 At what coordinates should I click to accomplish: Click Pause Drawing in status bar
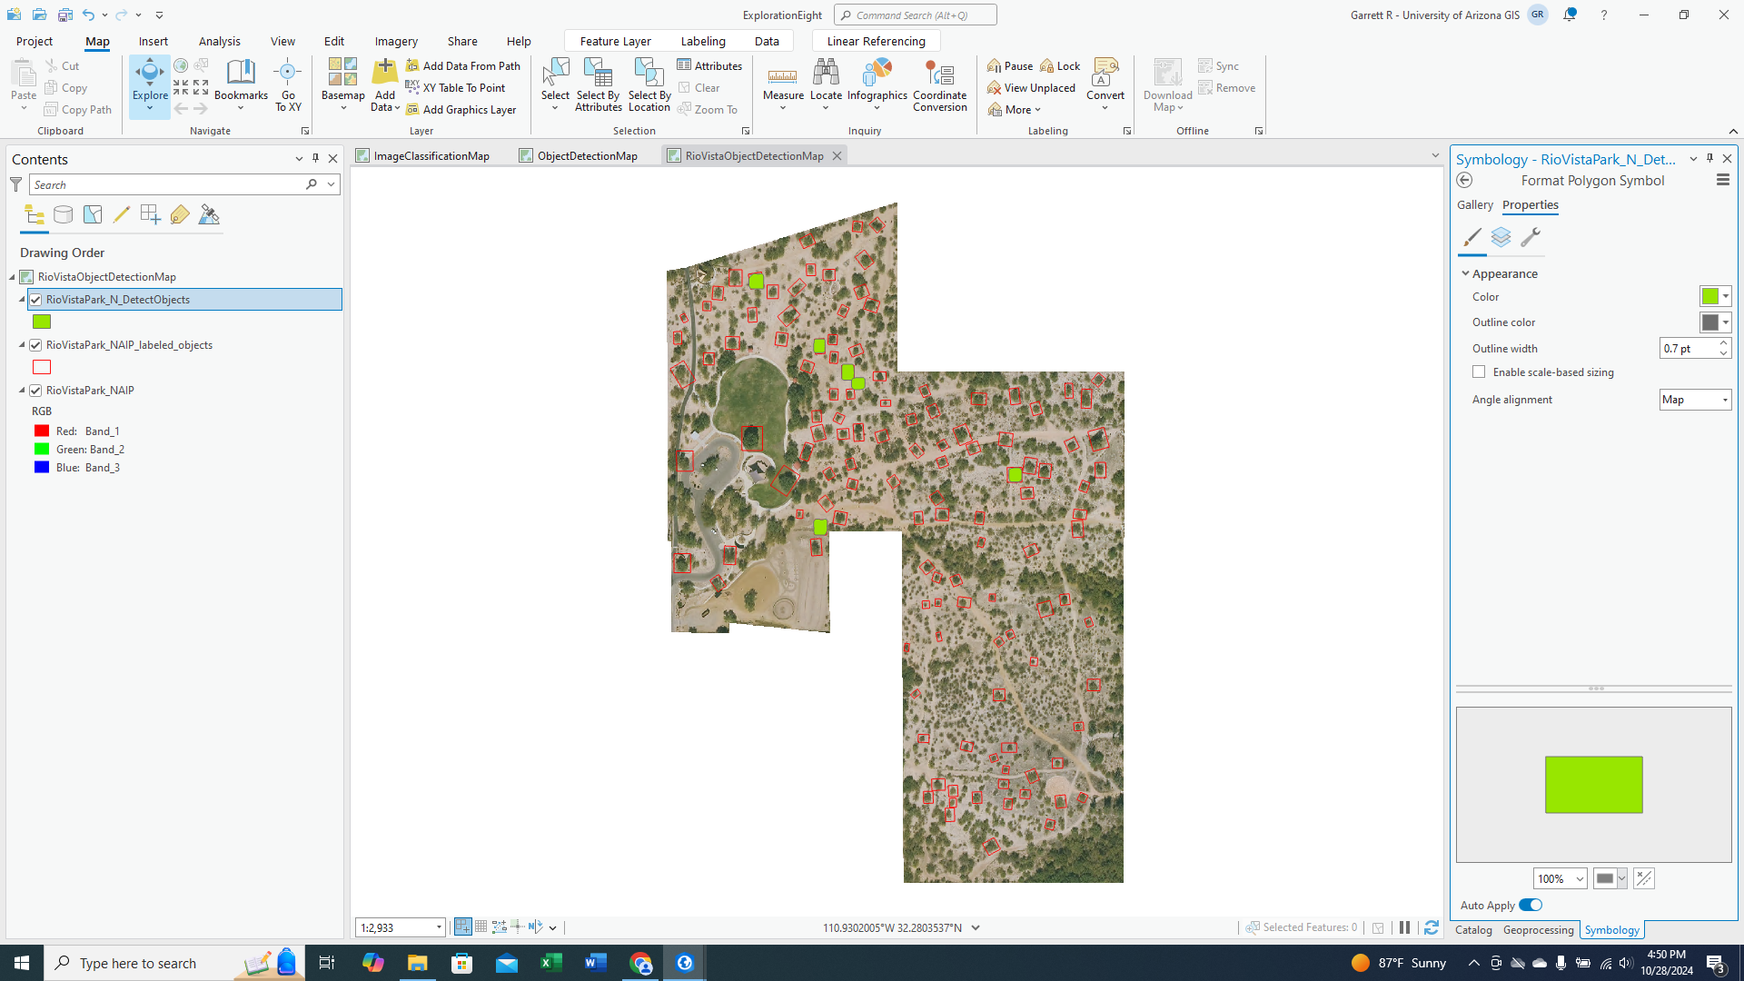1404,927
